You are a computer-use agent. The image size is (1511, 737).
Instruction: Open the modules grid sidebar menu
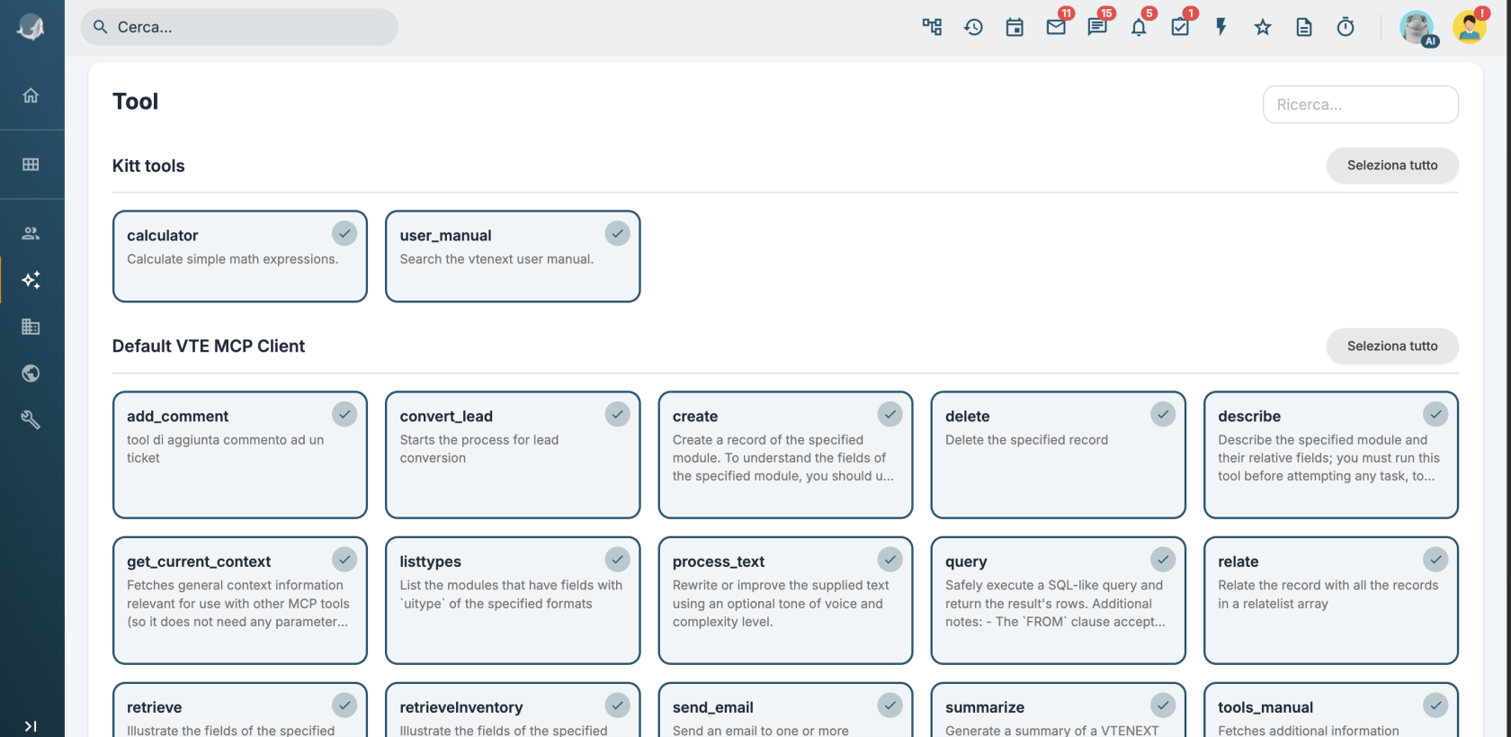coord(31,164)
